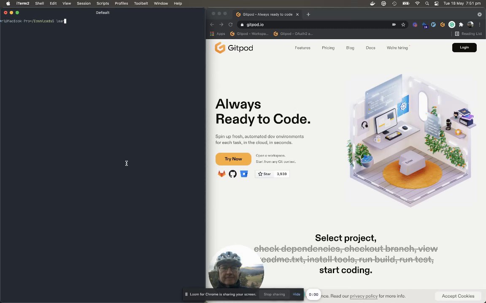
Task: Click the iTerm2 terminal prompt line
Action: 33,21
